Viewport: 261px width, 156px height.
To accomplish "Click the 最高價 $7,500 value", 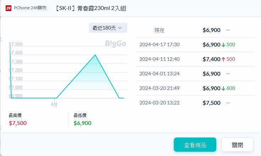I will pos(18,123).
